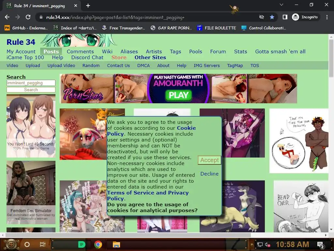Go back using the browser back arrow

[7, 17]
